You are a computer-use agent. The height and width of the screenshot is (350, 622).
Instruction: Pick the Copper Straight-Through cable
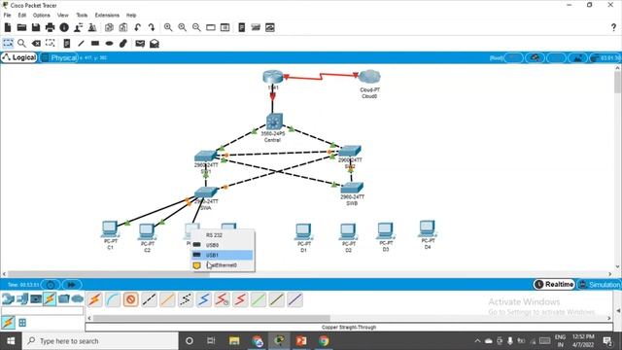coord(131,299)
